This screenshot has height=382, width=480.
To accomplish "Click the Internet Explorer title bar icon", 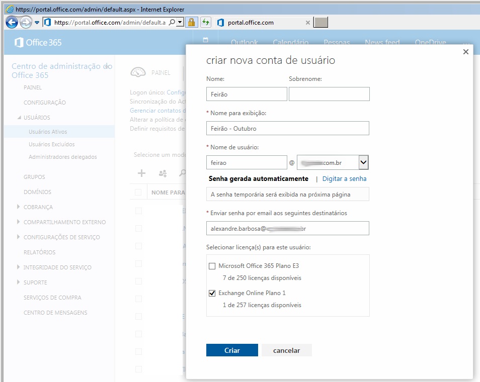I will click(x=10, y=9).
